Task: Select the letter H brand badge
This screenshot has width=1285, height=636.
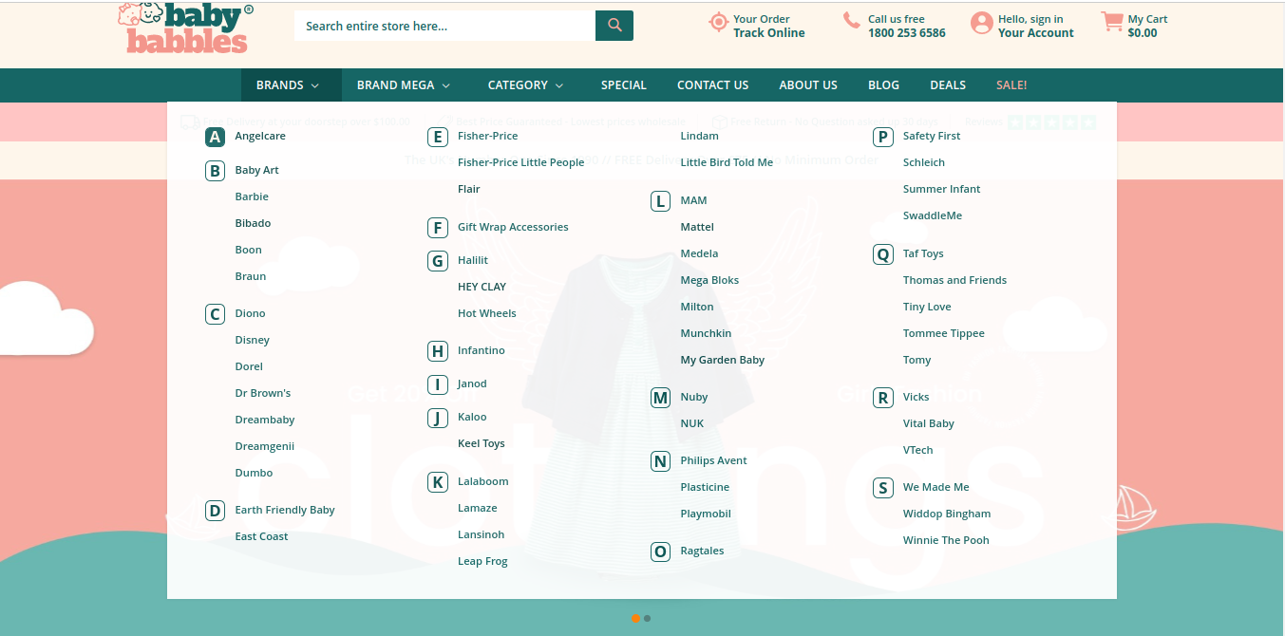Action: click(438, 351)
